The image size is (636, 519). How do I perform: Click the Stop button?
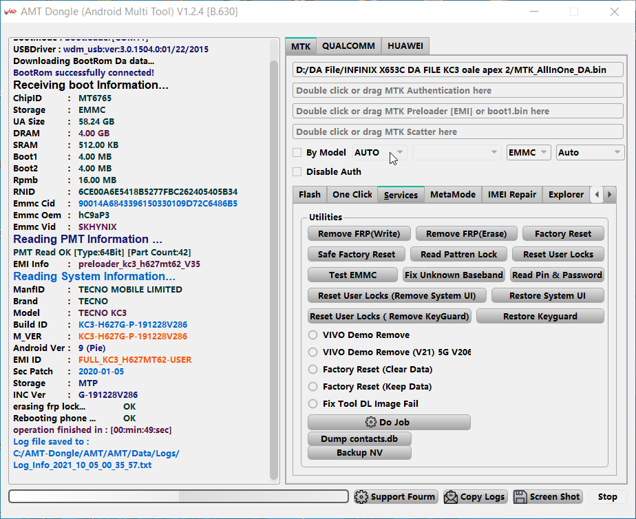click(607, 497)
